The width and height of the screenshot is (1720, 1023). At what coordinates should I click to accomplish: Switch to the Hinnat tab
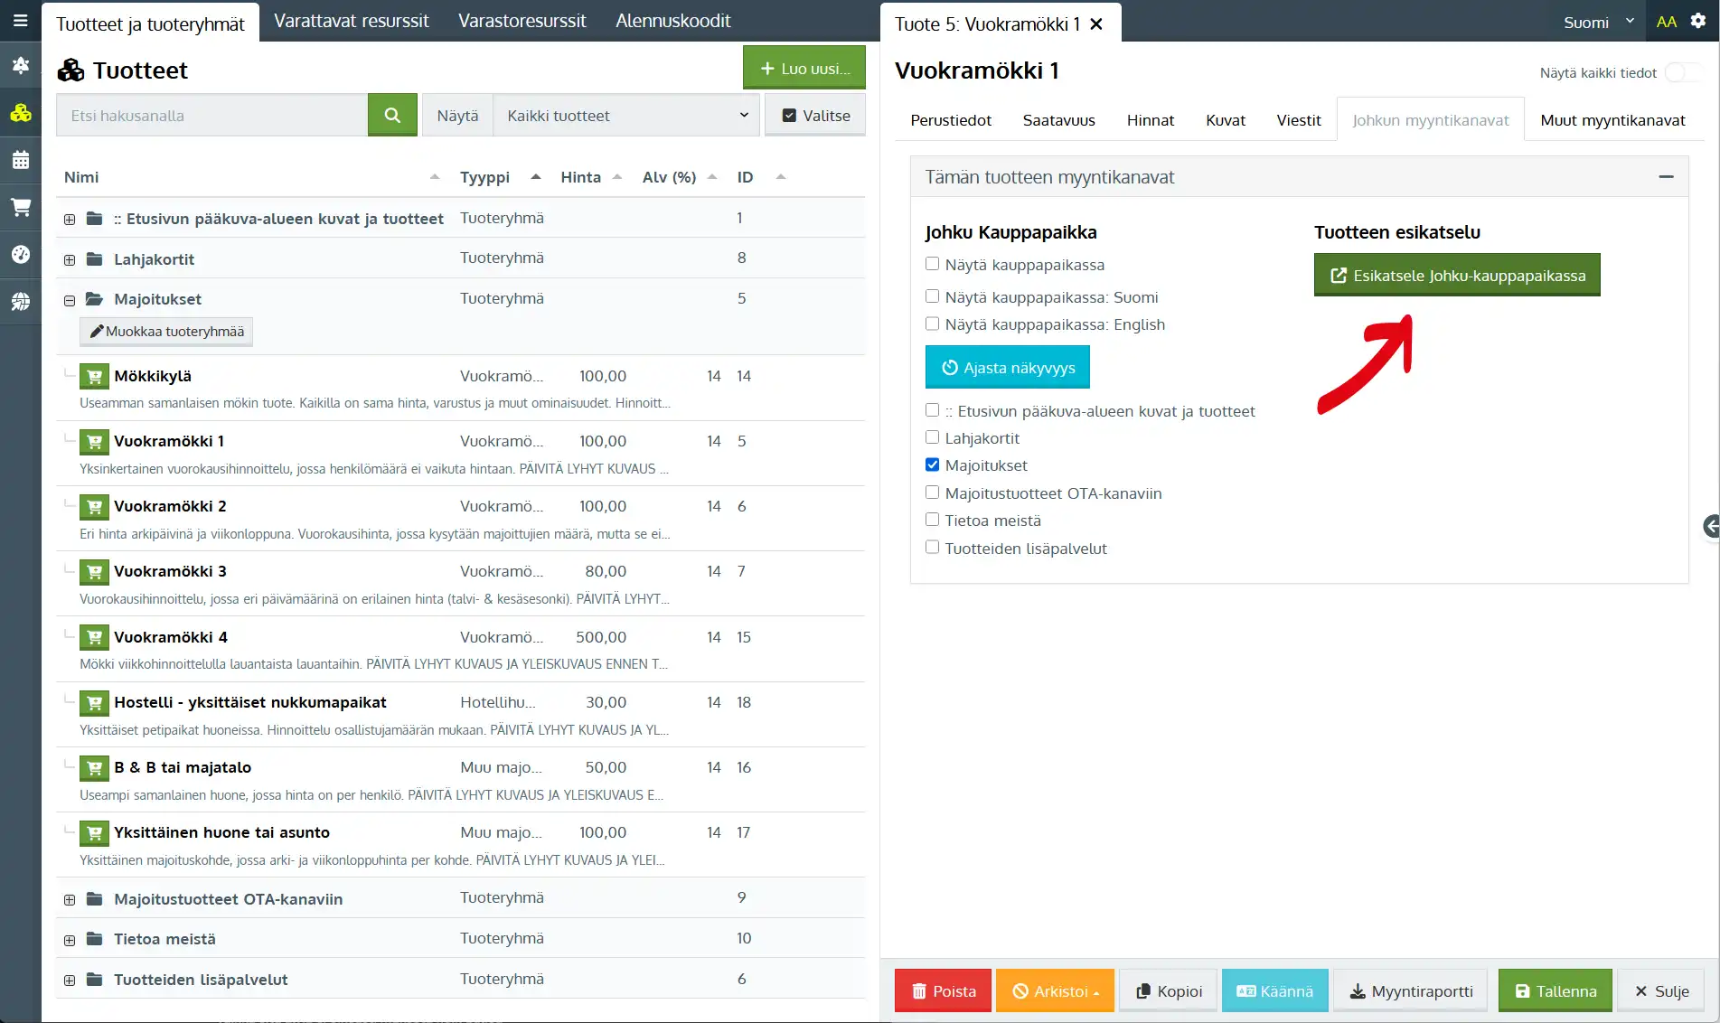(1150, 120)
